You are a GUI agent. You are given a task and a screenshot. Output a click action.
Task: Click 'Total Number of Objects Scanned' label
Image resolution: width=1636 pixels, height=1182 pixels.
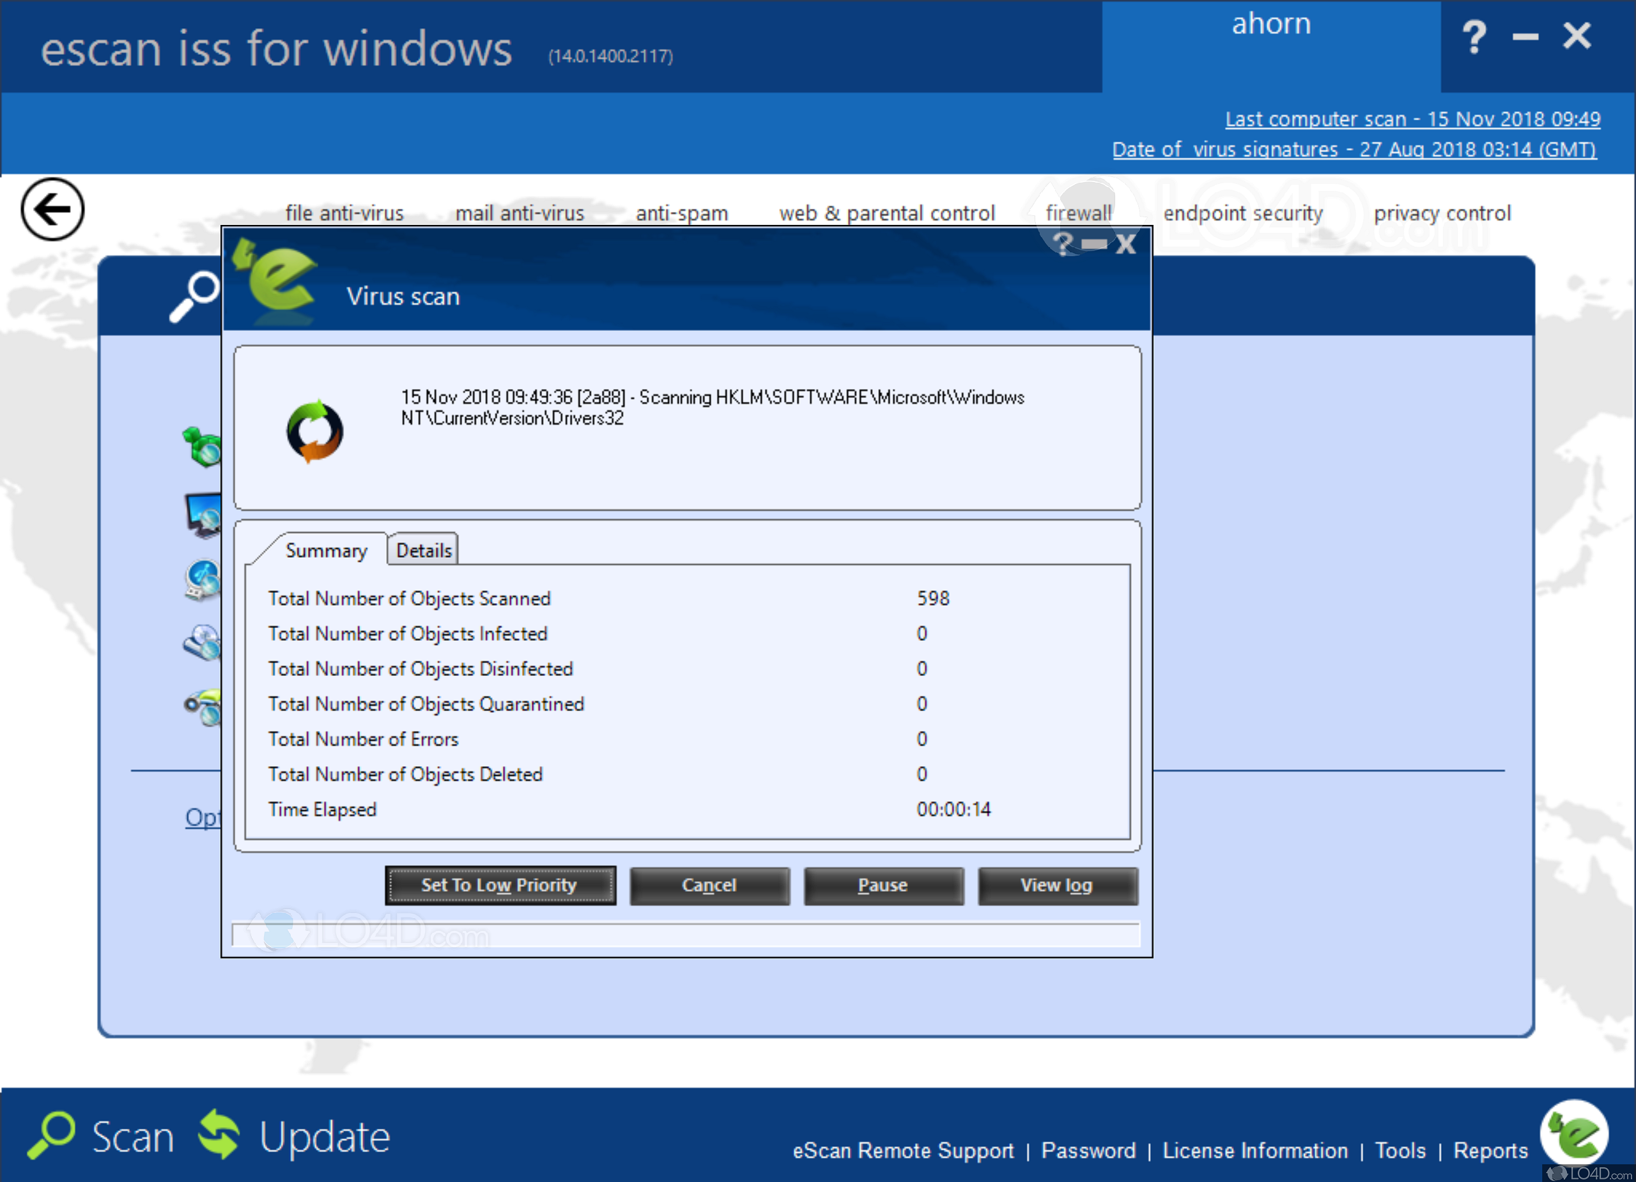[410, 599]
